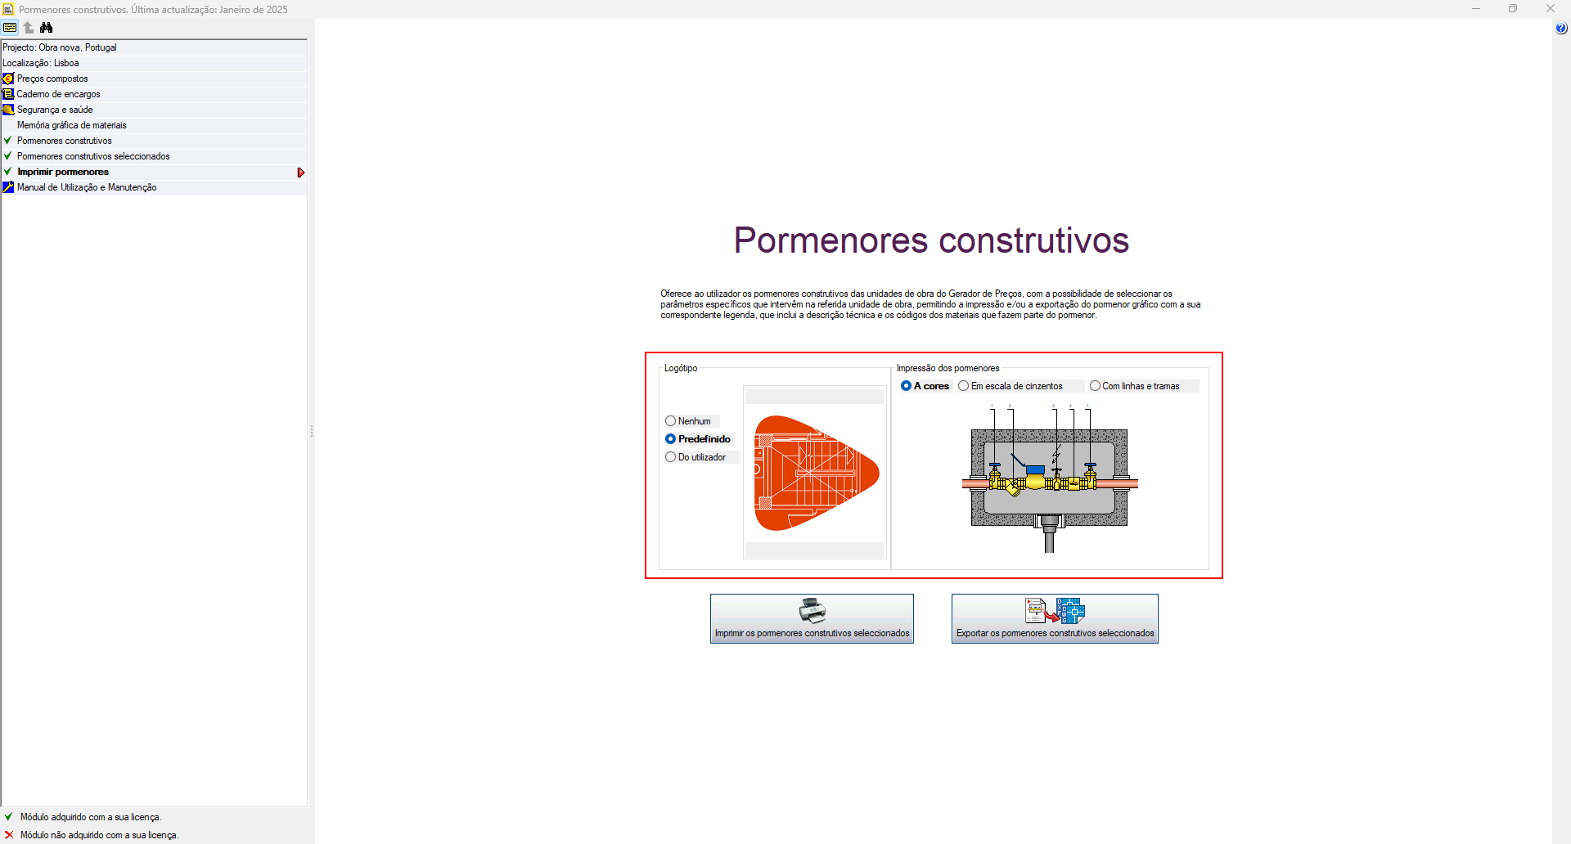The image size is (1571, 844).
Task: Select Projecto: Obra nova, Portugal row
Action: (x=154, y=47)
